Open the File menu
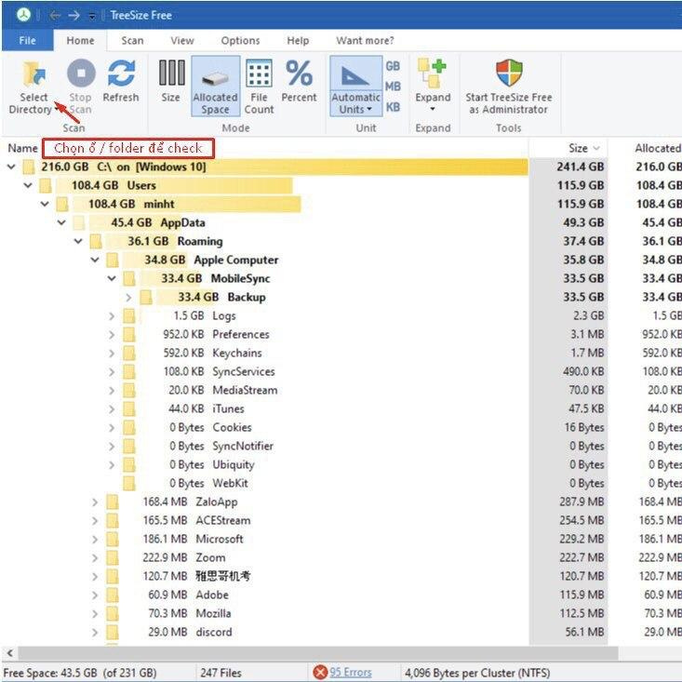Screen dimensions: 682x682 27,40
